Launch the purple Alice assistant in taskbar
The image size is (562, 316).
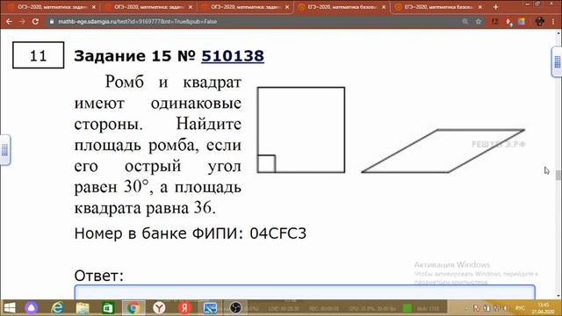tap(32, 308)
